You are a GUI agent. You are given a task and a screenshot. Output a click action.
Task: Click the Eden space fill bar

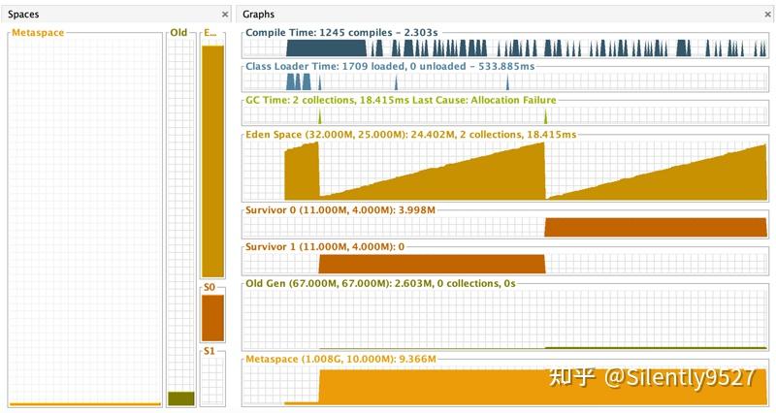tap(212, 161)
